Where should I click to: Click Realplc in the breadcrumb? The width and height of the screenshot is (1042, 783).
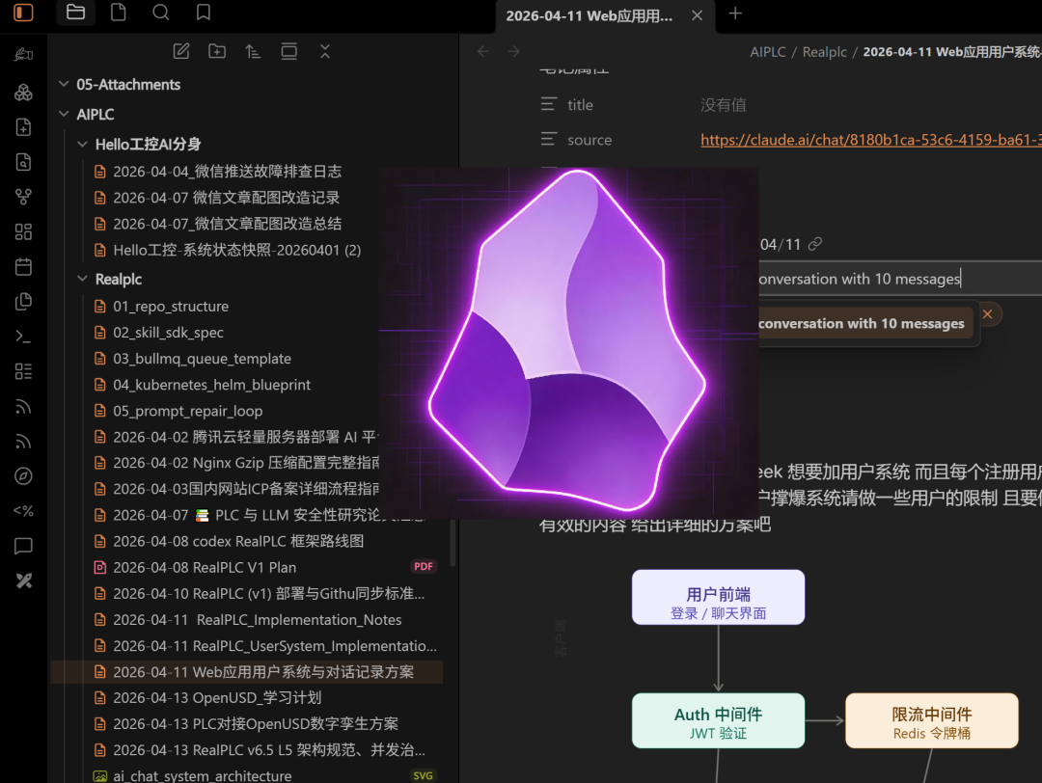[x=824, y=52]
